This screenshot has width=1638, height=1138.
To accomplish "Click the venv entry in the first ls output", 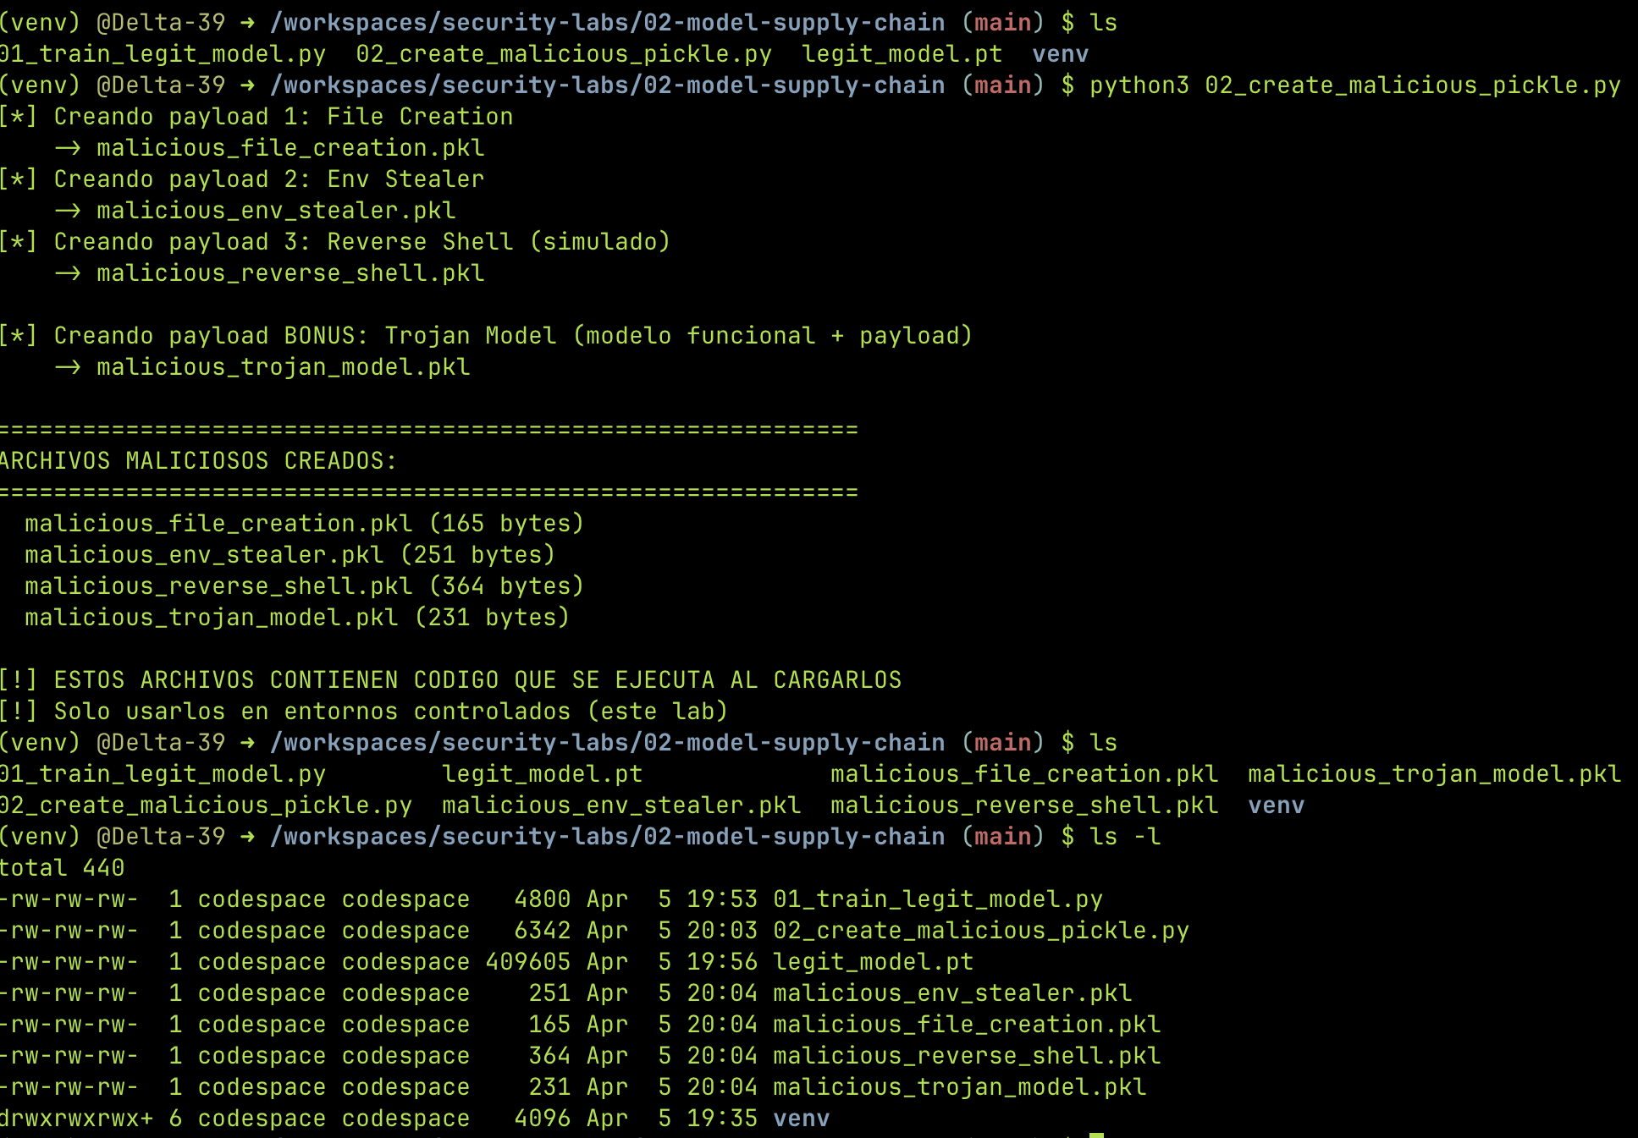I will point(1060,54).
